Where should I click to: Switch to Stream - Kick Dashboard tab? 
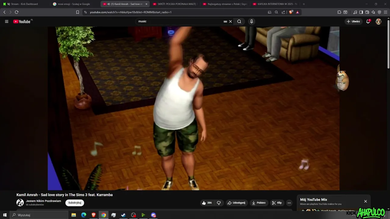click(24, 4)
